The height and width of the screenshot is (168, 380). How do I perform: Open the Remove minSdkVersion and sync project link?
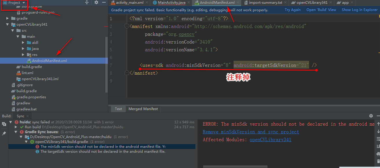pos(251,132)
